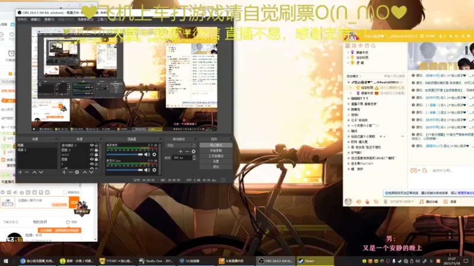Click the share icon in YY title bar
This screenshot has height=266, width=474.
coord(463,36)
